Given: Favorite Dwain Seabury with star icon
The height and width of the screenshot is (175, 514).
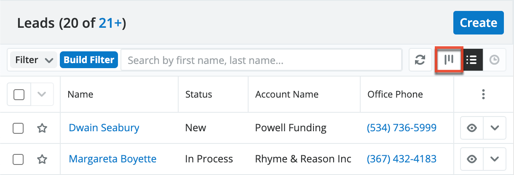Looking at the screenshot, I should point(42,128).
